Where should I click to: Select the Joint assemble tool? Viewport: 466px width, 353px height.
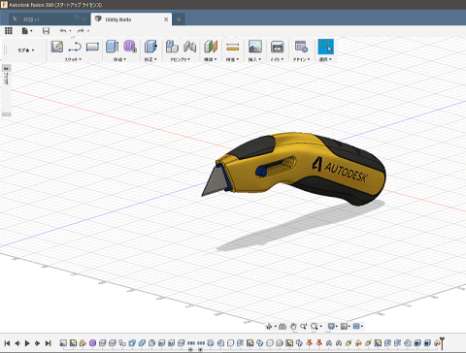pos(189,47)
